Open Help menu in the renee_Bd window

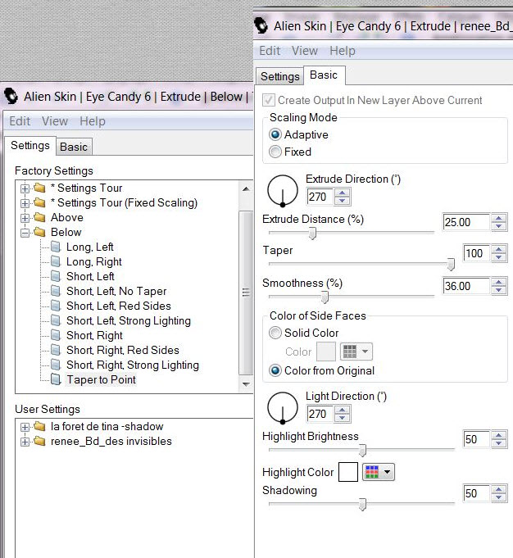pos(343,51)
